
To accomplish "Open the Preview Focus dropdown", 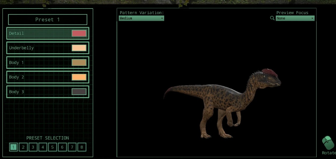I will (x=295, y=18).
